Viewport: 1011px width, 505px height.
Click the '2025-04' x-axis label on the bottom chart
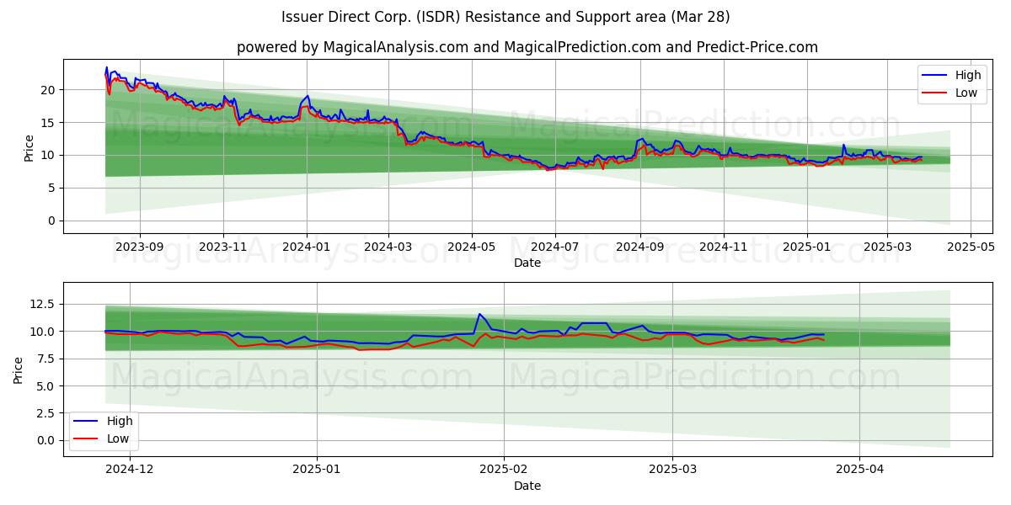(859, 471)
